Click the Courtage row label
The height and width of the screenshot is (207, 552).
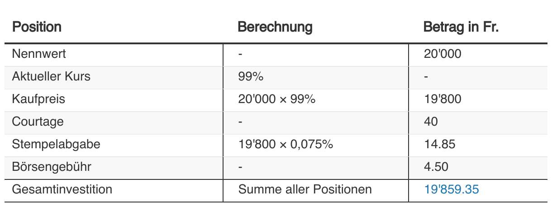tap(38, 122)
